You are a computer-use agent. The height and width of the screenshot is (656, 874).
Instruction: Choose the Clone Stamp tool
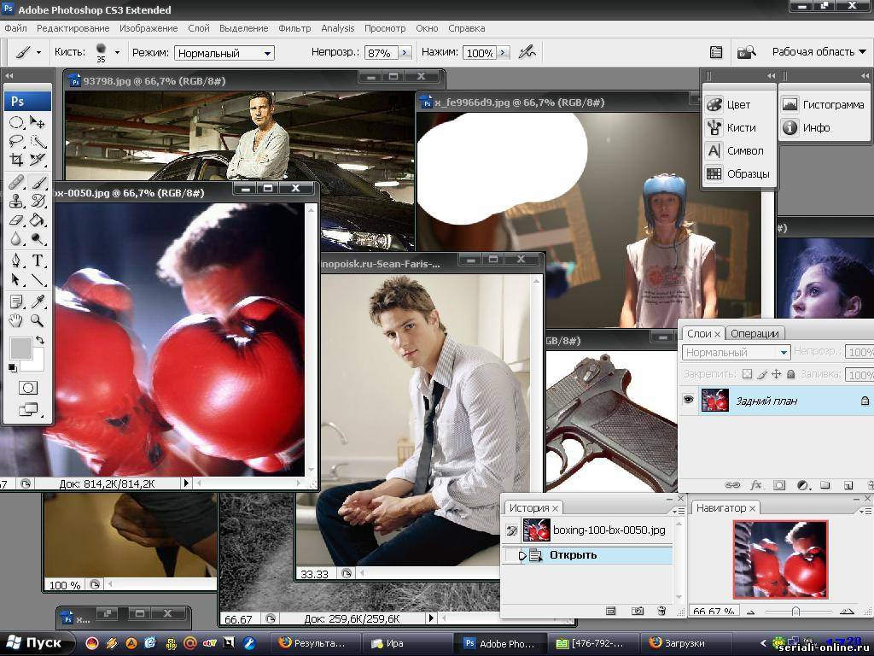coord(16,202)
